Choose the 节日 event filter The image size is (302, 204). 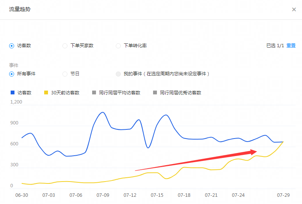[x=65, y=74]
